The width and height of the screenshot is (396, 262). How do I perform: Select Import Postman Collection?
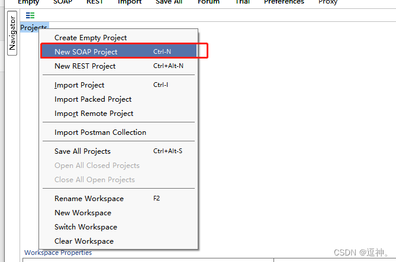118,132
